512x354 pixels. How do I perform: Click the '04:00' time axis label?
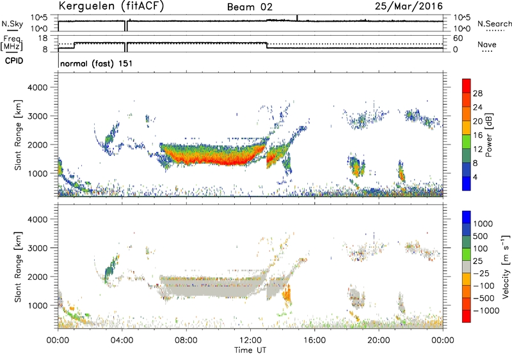(x=122, y=341)
